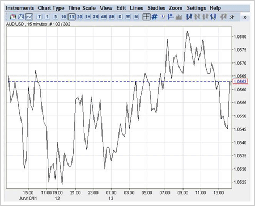Click the 1.0550 price axis label
This screenshot has height=206, width=255.
click(x=240, y=116)
